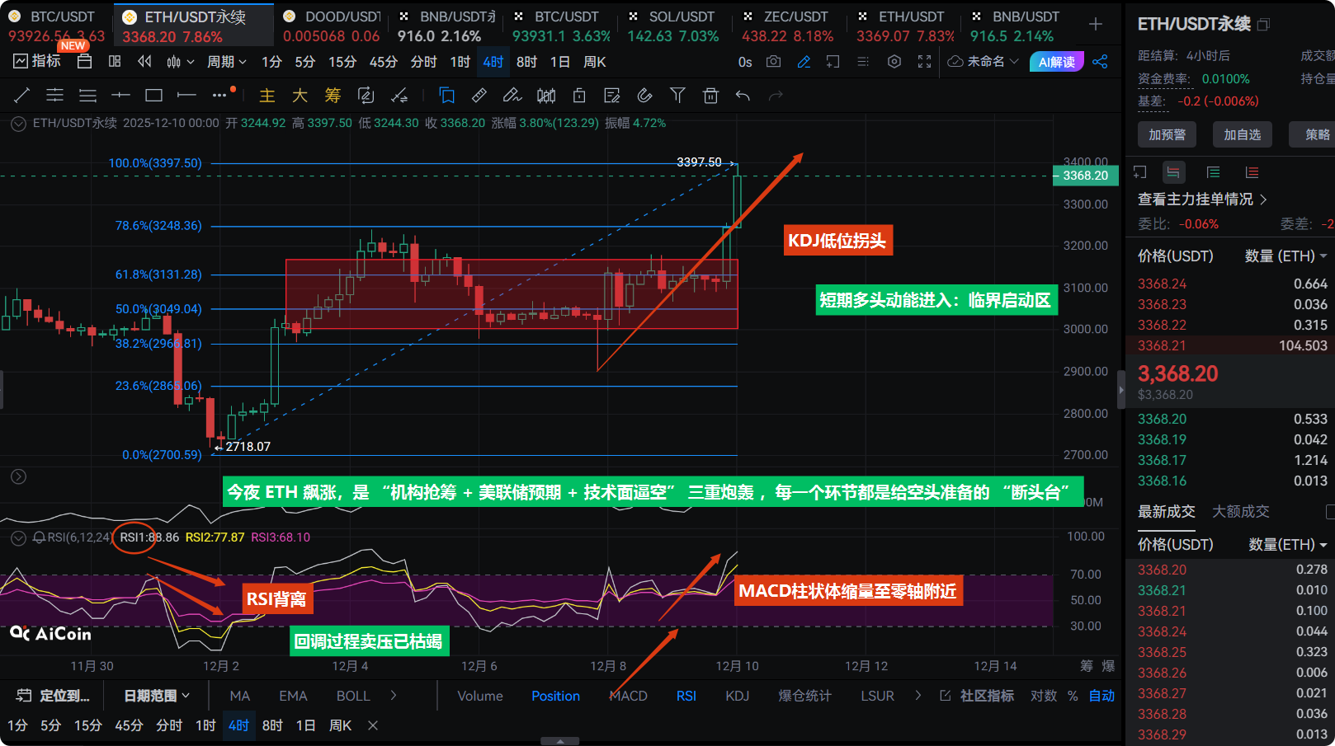Open the share icon next to AI解读

tap(1100, 62)
